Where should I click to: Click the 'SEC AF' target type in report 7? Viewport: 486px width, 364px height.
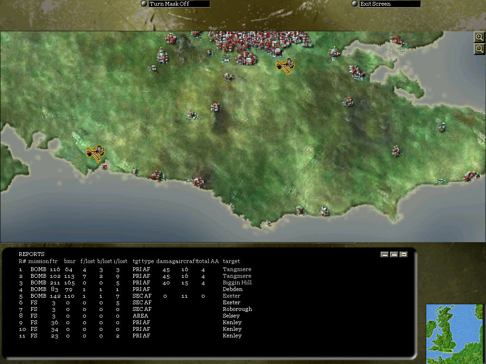(142, 309)
